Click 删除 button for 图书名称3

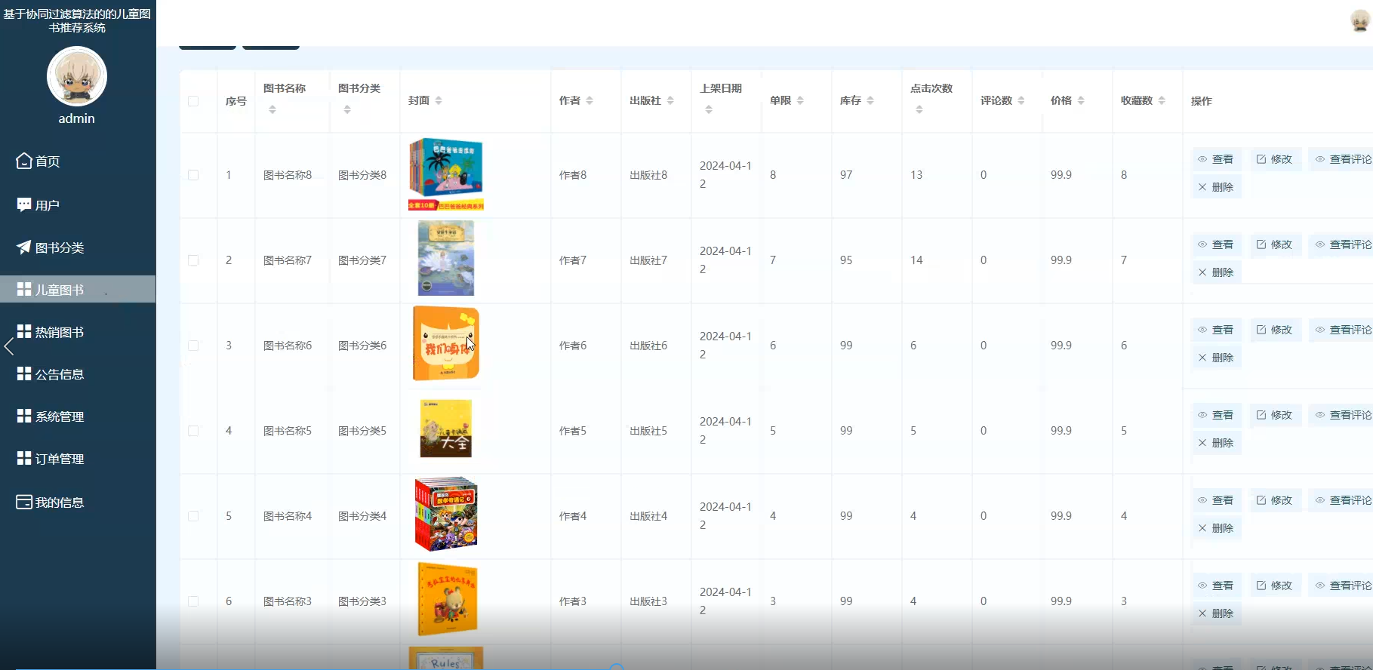click(x=1216, y=613)
